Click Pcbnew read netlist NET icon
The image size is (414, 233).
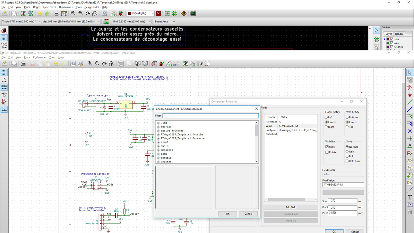point(114,13)
